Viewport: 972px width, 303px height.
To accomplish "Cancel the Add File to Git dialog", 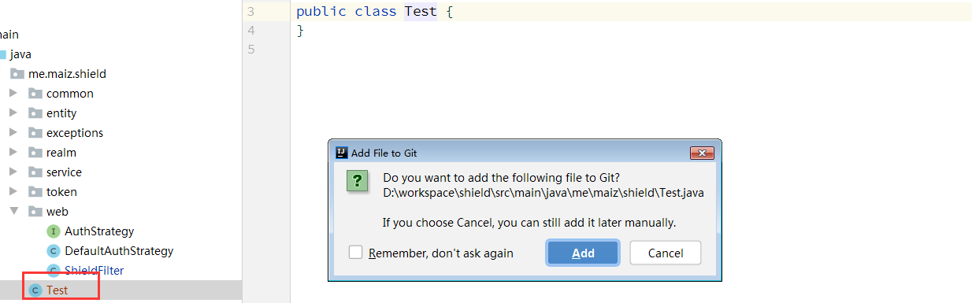I will pos(666,253).
